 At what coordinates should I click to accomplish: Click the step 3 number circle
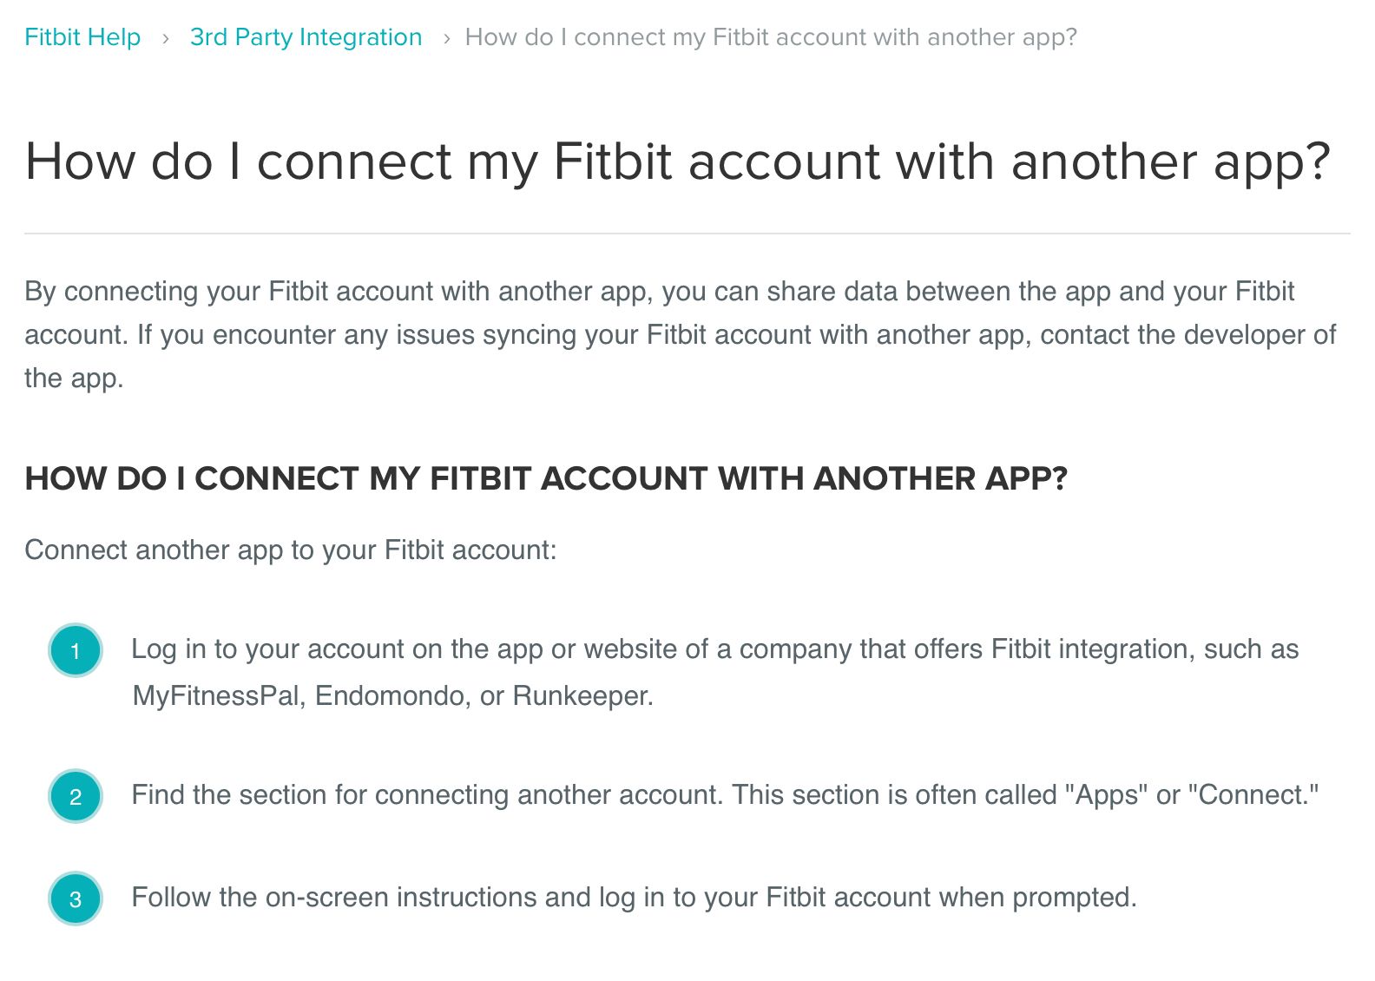[76, 899]
